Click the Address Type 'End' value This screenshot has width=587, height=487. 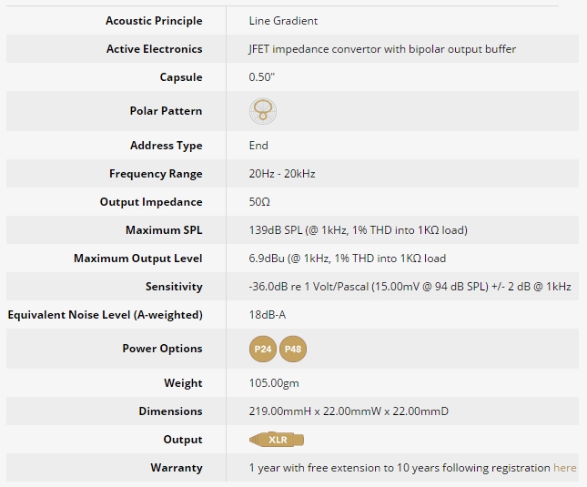(258, 146)
